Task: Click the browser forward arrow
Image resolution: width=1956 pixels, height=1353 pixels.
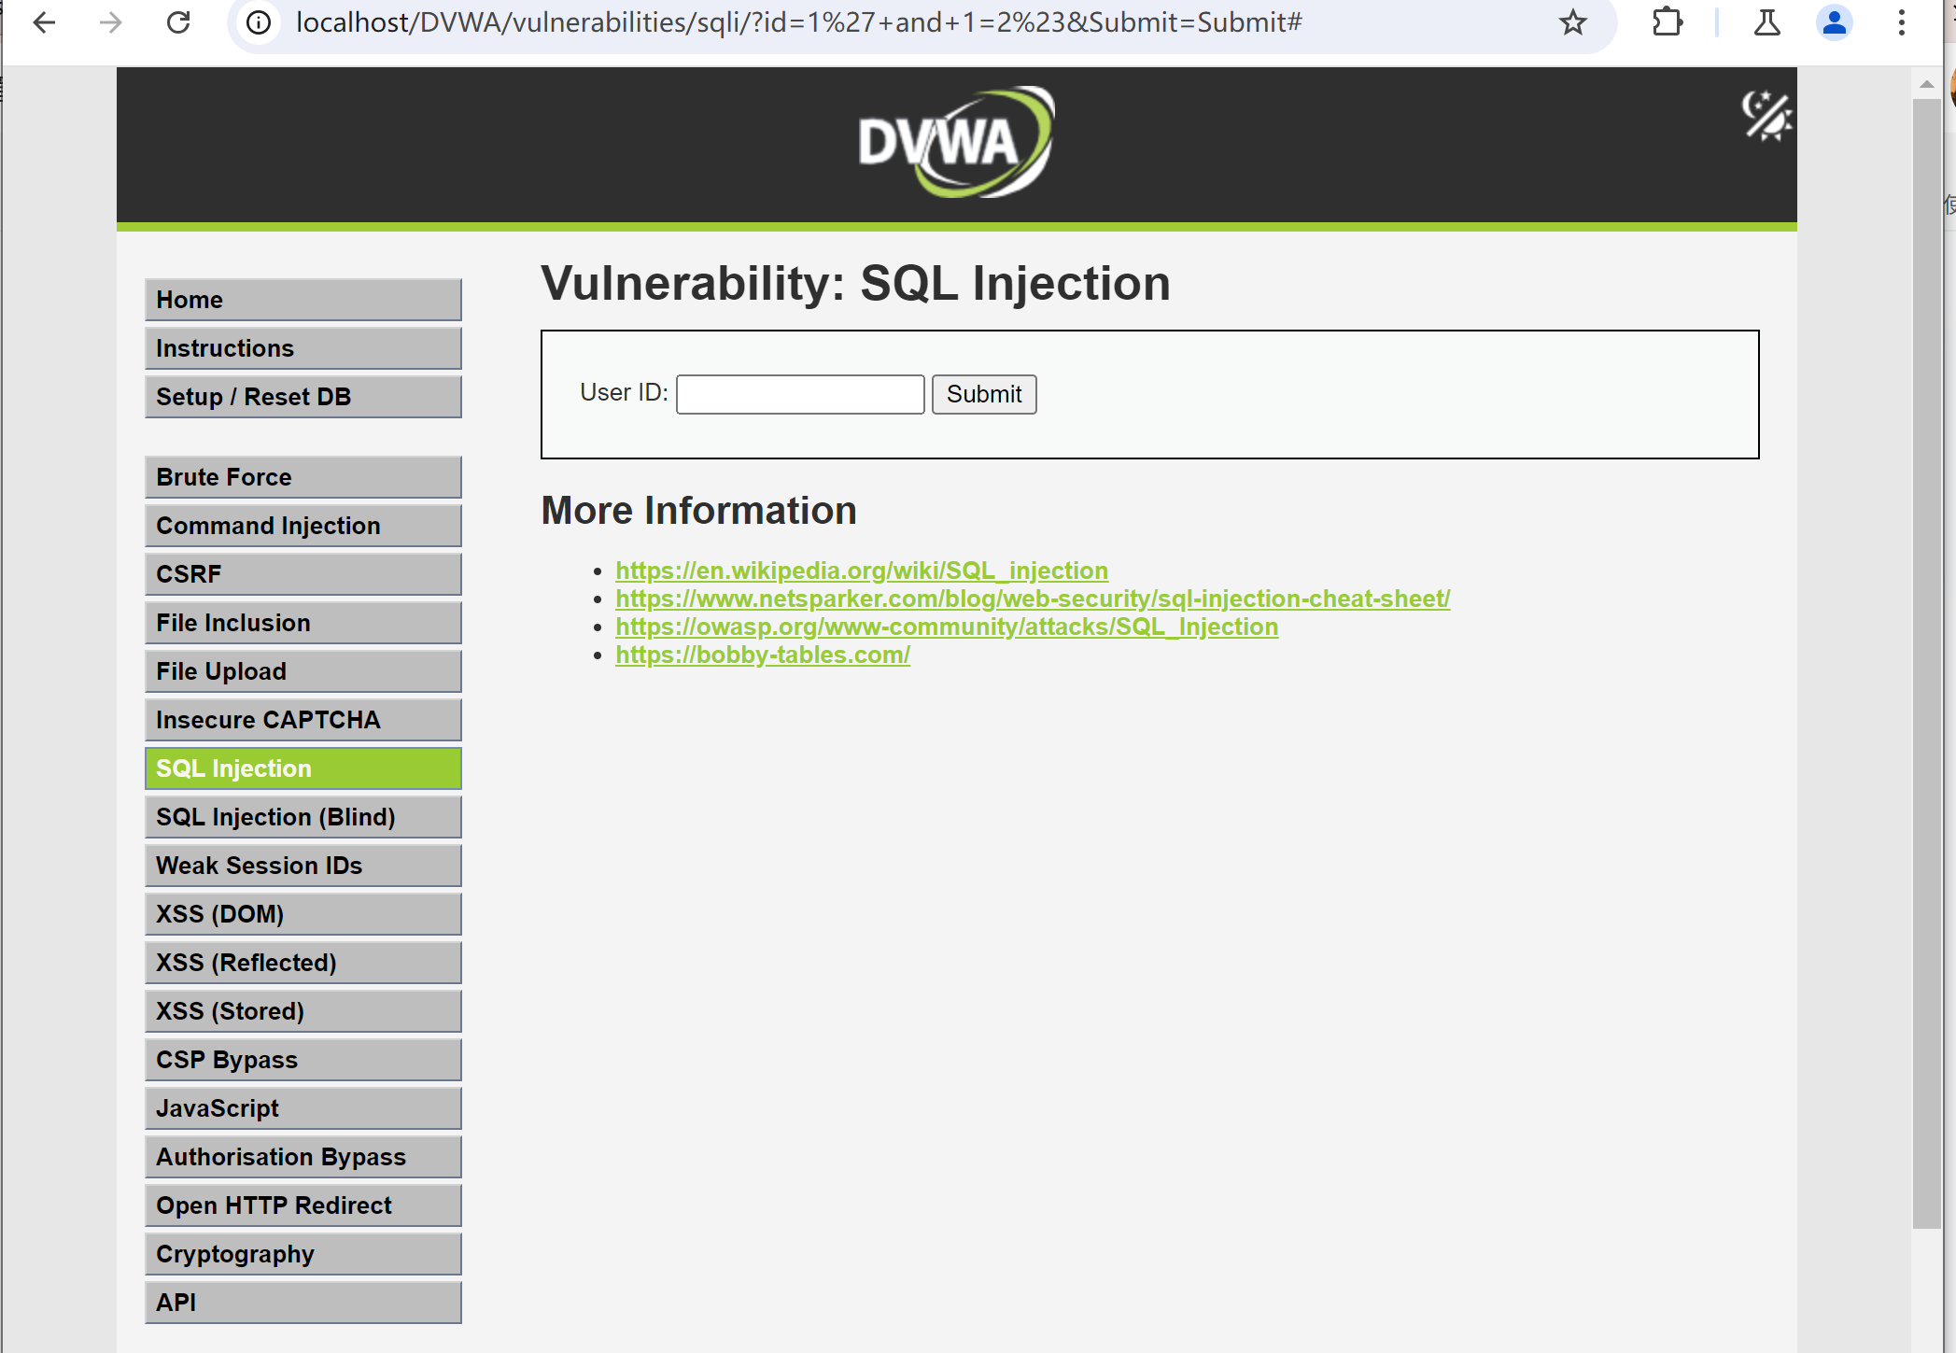Action: (x=111, y=22)
